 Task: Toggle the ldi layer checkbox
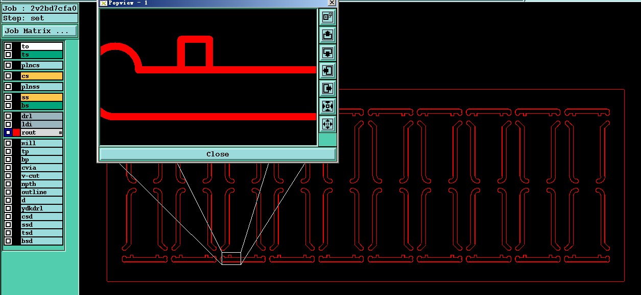pyautogui.click(x=8, y=124)
